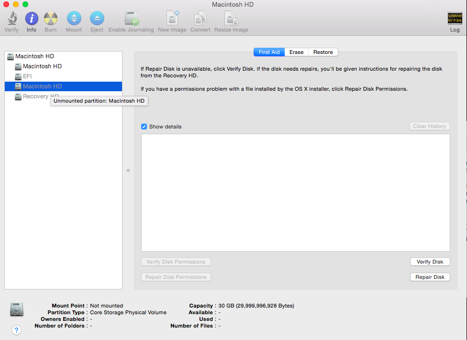Click the Verify microscope toolbar icon
467x340 pixels.
tap(12, 19)
